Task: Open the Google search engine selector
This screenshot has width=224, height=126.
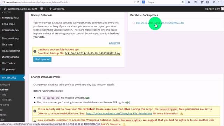Action: 144,2
